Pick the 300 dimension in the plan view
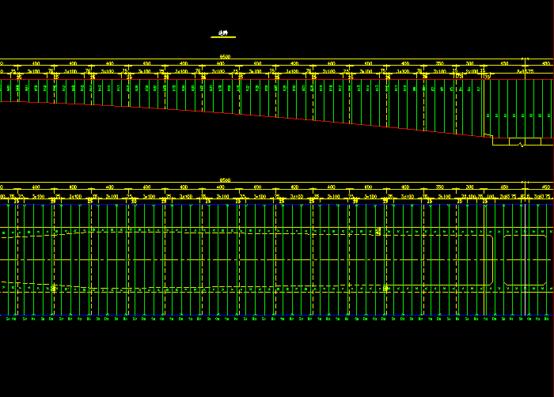 pyautogui.click(x=469, y=187)
